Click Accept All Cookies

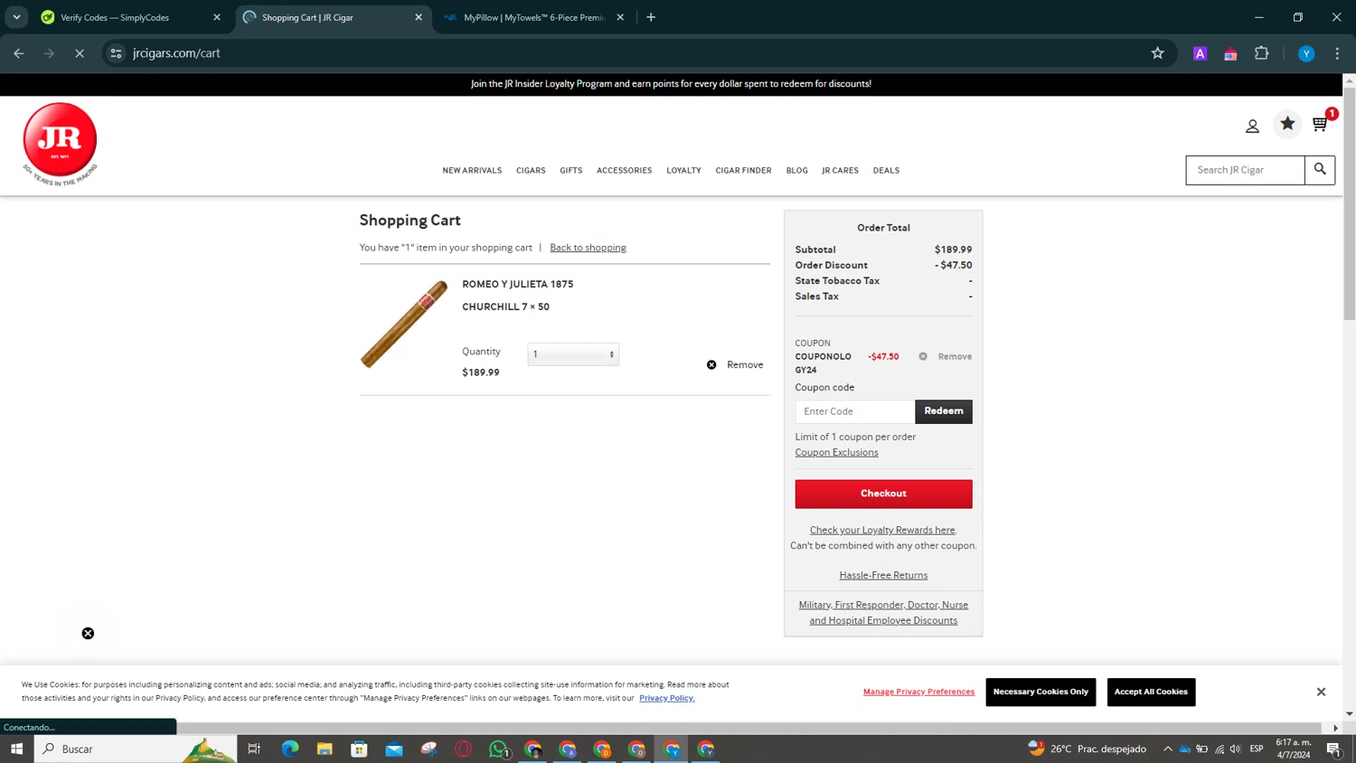(x=1151, y=692)
